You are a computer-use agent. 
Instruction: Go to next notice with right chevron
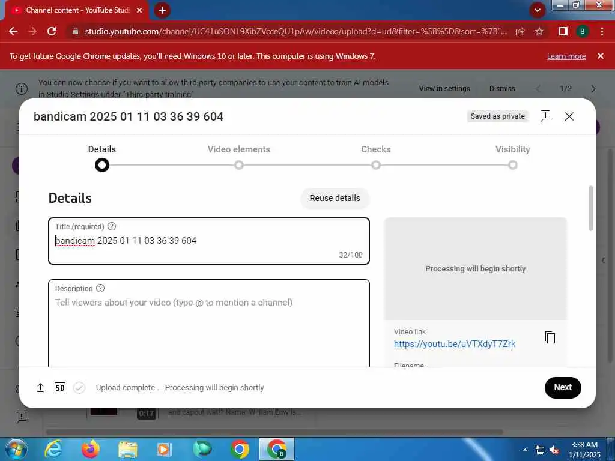[593, 89]
